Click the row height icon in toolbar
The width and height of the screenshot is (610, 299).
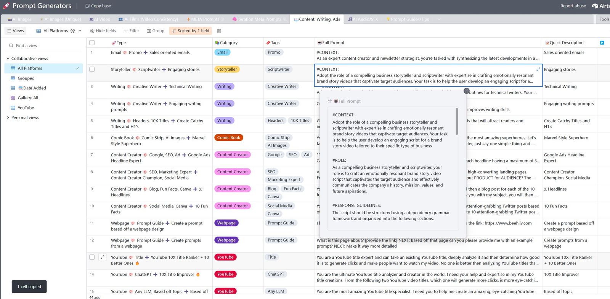point(219,31)
